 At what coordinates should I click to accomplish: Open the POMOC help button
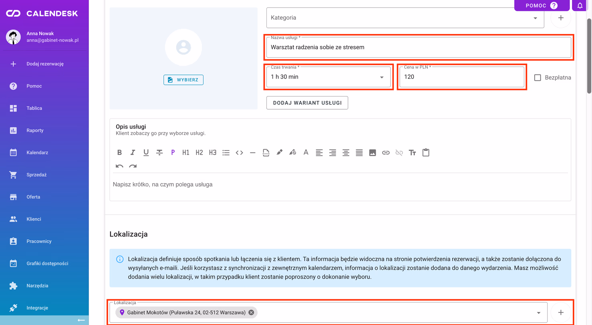tap(542, 6)
